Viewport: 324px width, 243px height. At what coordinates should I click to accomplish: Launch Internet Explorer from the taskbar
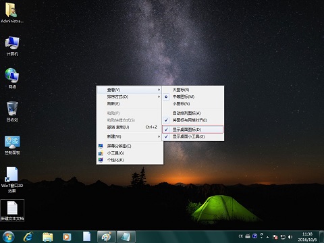(x=28, y=237)
